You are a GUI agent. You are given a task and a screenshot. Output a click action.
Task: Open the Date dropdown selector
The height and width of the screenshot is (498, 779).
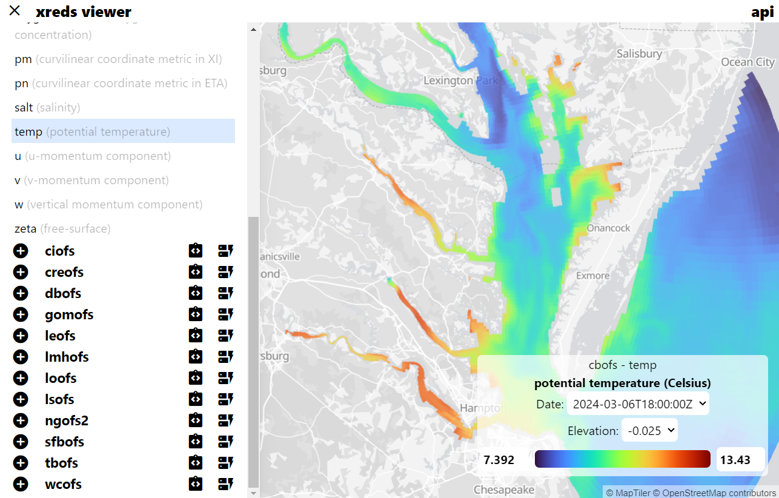coord(638,404)
